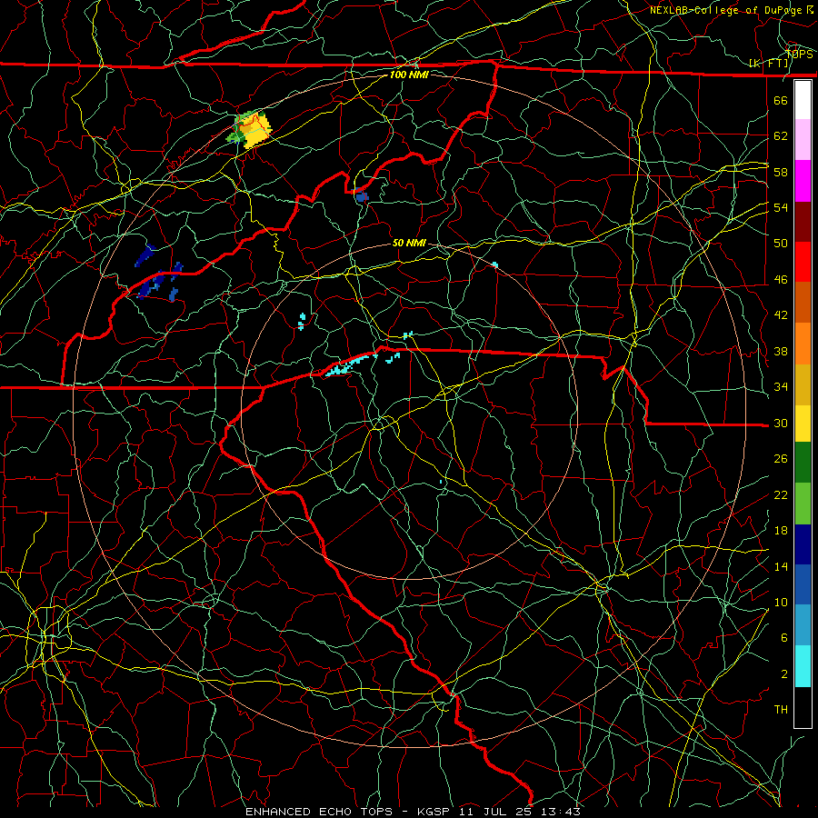Viewport: 818px width, 818px height.
Task: Click the 62 legend value
Action: tap(781, 136)
